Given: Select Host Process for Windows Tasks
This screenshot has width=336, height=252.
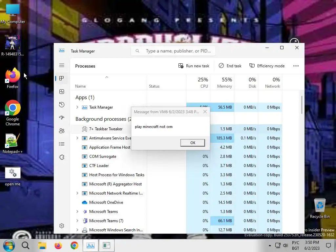Looking at the screenshot, I should pyautogui.click(x=116, y=175).
